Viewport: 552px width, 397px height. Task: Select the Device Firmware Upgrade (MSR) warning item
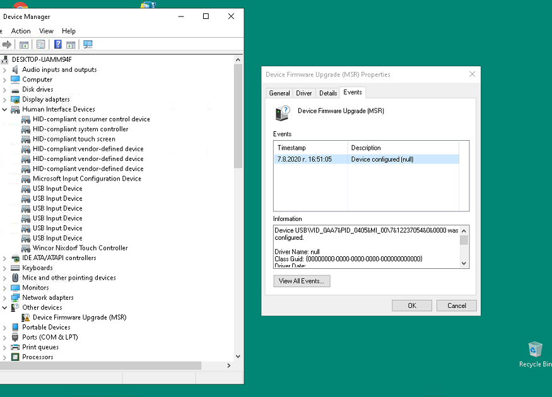79,317
